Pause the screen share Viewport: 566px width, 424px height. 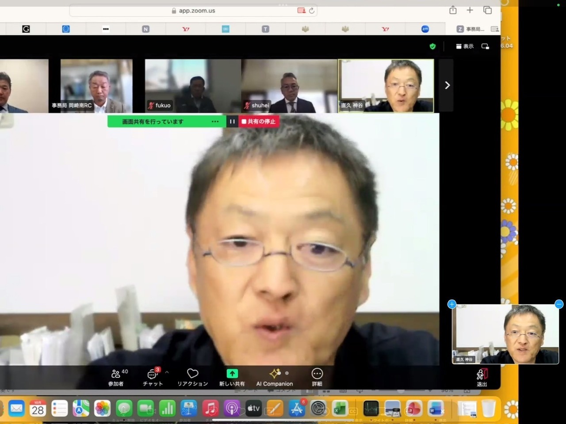(x=232, y=121)
